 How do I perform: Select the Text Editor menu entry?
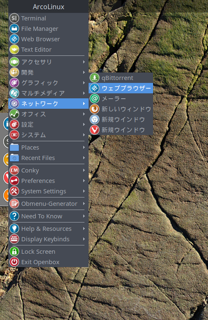[x=49, y=50]
